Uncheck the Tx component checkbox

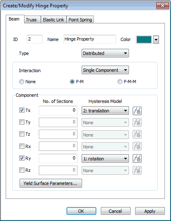[x=22, y=110]
